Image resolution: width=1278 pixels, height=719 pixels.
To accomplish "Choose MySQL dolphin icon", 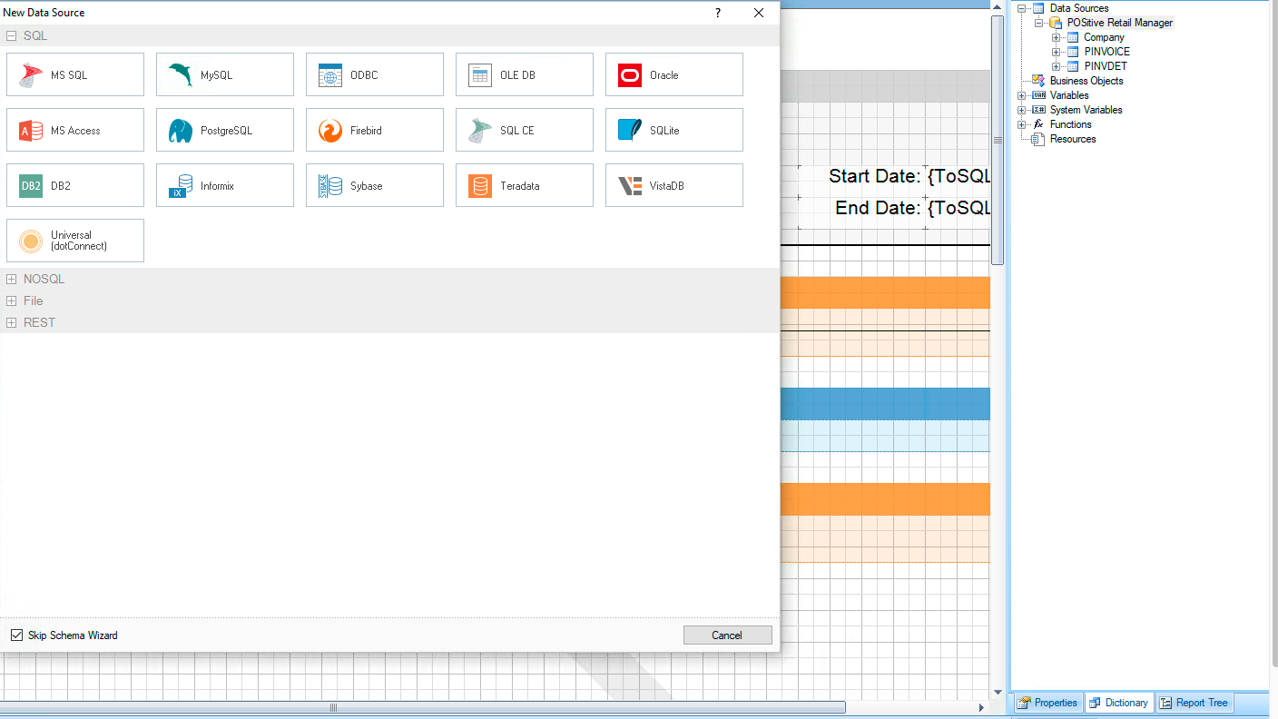I will tap(181, 74).
